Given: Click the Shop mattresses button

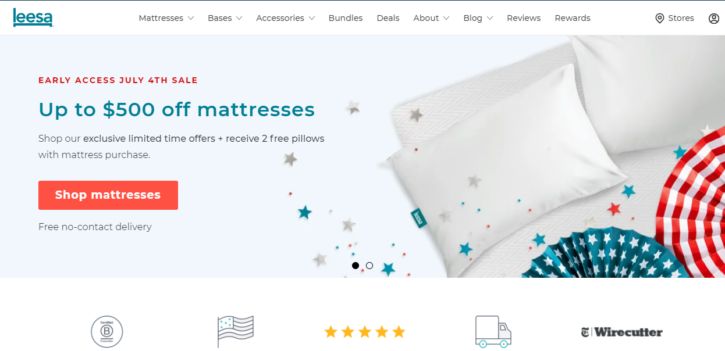Looking at the screenshot, I should tap(108, 195).
